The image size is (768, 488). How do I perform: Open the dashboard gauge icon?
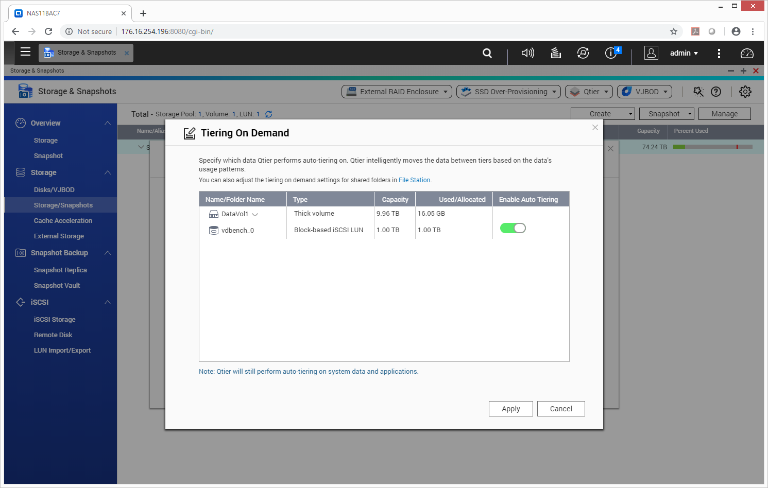tap(747, 53)
